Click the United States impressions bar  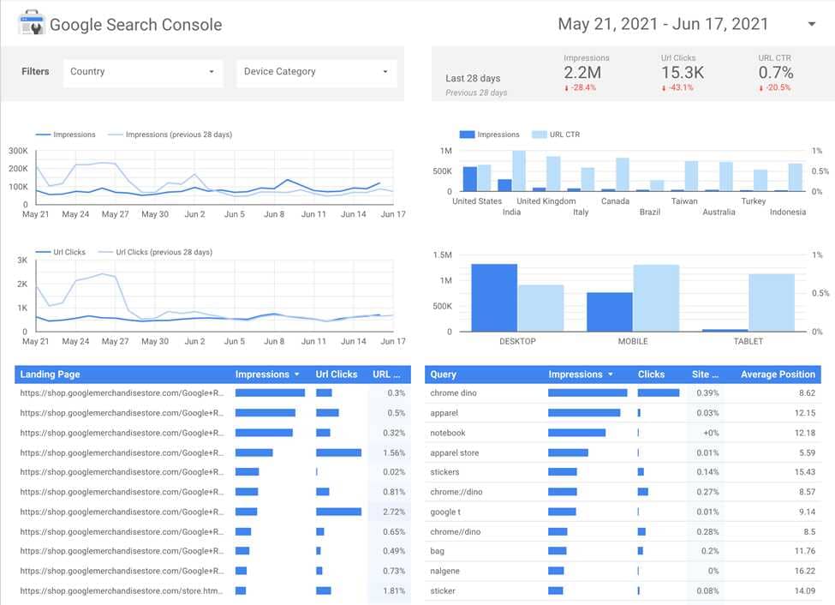(x=469, y=178)
